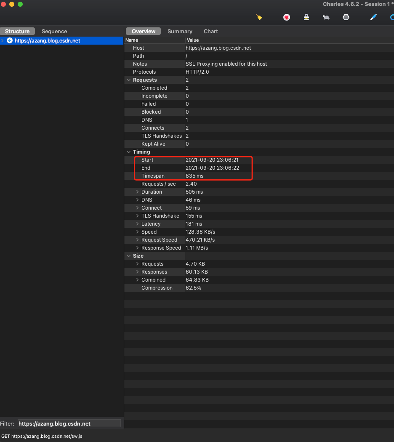Select the Timespan 835 ms row
Viewport: 394px width, 442px height.
point(259,176)
